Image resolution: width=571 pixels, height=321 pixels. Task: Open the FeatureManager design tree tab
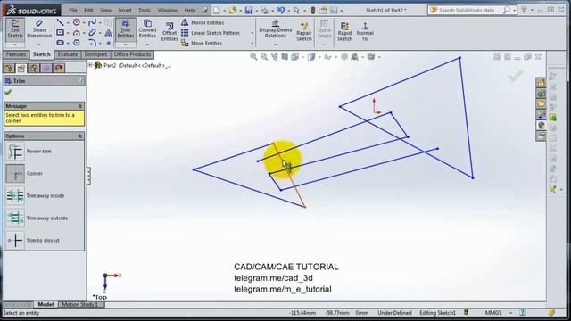click(10, 68)
